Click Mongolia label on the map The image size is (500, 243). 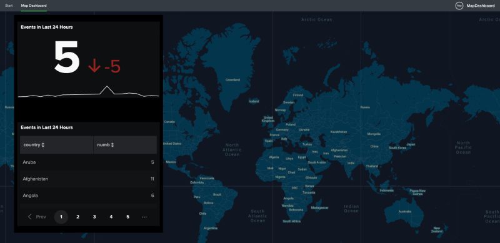click(x=374, y=134)
